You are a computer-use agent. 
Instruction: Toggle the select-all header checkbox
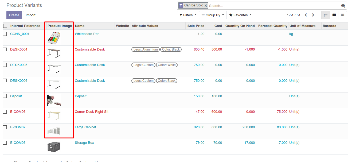coord(5,26)
